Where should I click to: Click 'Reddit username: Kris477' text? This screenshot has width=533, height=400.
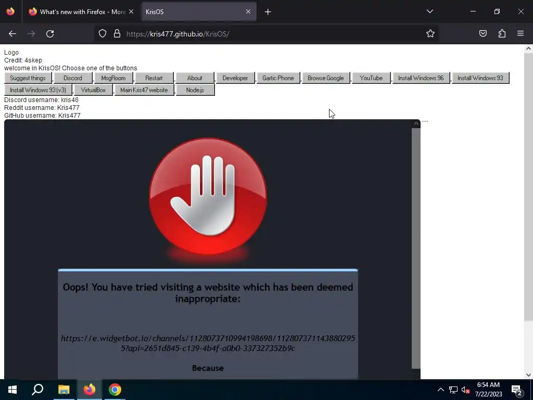tap(42, 108)
